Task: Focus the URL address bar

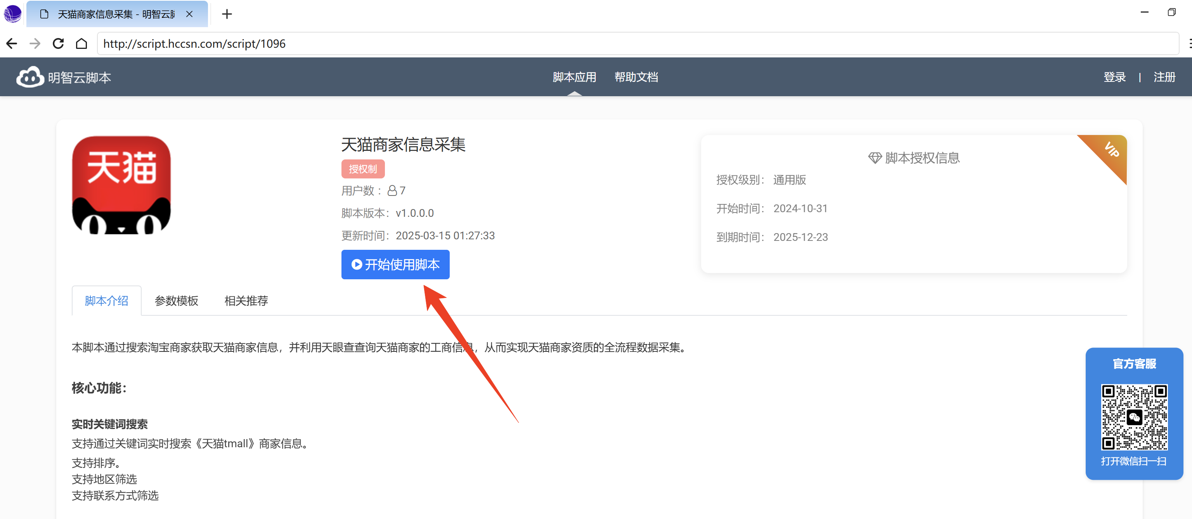Action: tap(638, 43)
